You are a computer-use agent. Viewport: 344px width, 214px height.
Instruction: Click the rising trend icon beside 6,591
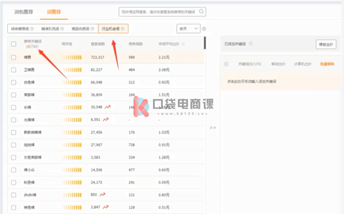106,119
